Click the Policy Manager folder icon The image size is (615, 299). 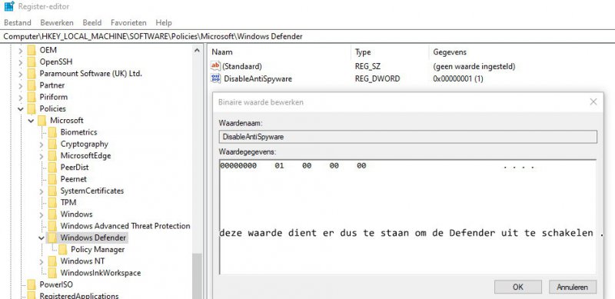coord(63,250)
